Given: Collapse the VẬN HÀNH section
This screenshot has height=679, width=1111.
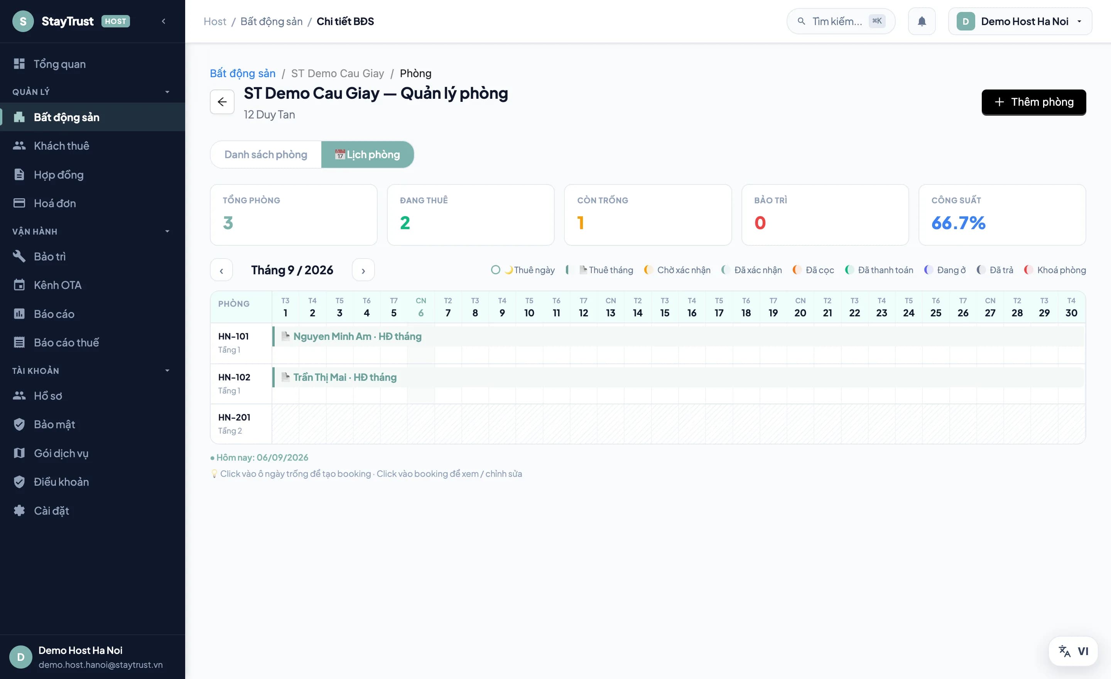Looking at the screenshot, I should tap(167, 231).
